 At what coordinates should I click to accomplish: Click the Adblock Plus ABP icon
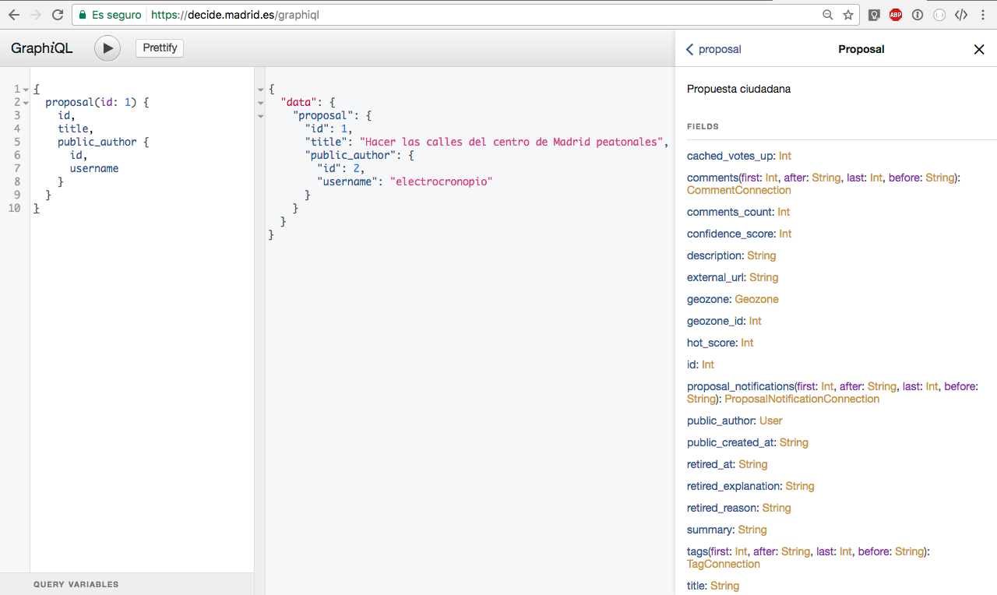(x=896, y=14)
